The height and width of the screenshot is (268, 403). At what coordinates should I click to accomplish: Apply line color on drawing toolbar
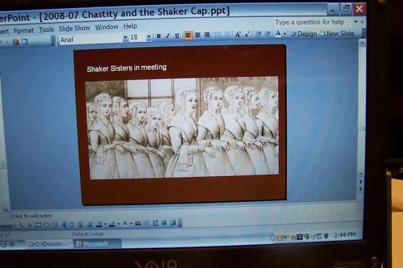(x=112, y=224)
